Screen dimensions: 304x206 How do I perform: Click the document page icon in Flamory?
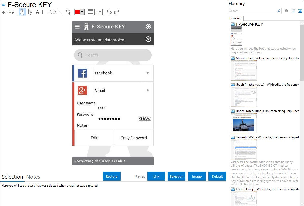point(293,11)
